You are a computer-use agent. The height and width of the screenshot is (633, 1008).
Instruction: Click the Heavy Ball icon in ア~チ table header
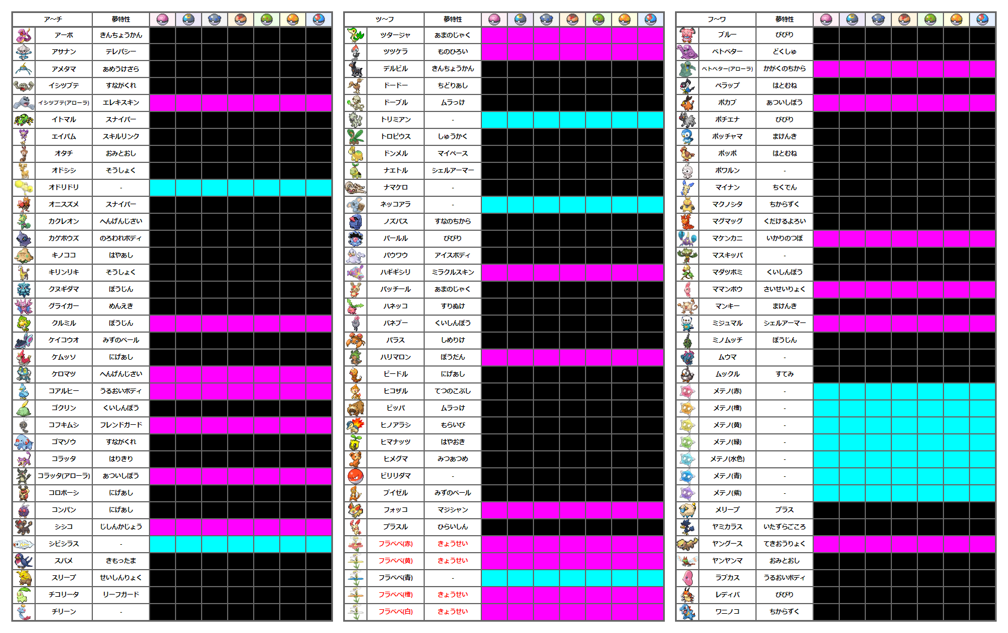pos(215,19)
